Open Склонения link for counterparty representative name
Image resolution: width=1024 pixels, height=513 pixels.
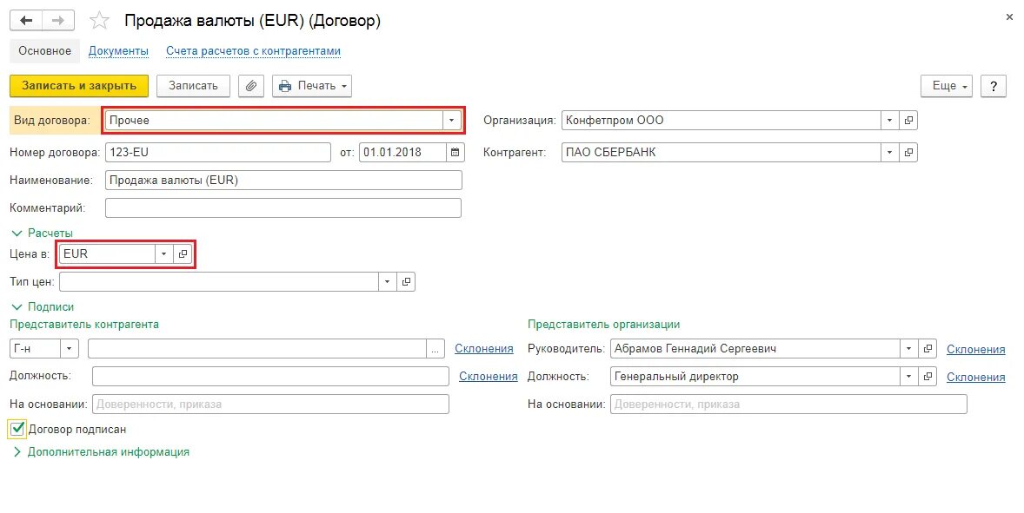point(484,349)
